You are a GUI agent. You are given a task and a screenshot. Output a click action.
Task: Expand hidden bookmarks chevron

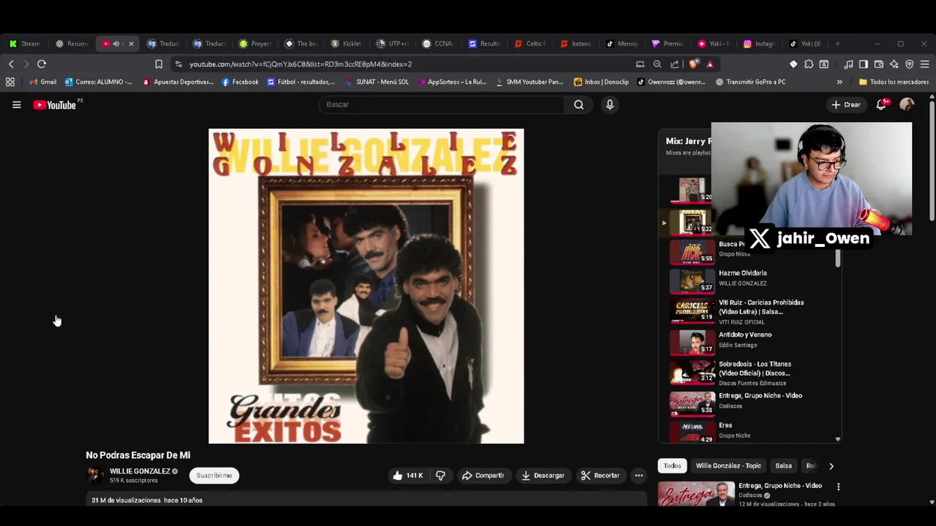point(839,82)
